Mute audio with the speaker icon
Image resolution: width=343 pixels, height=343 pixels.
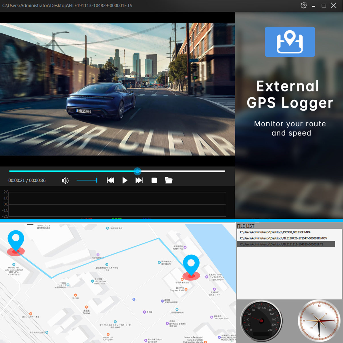coord(65,181)
